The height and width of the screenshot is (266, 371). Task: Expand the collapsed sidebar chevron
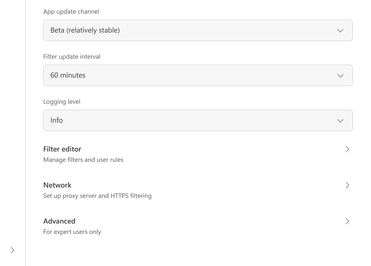[12, 250]
